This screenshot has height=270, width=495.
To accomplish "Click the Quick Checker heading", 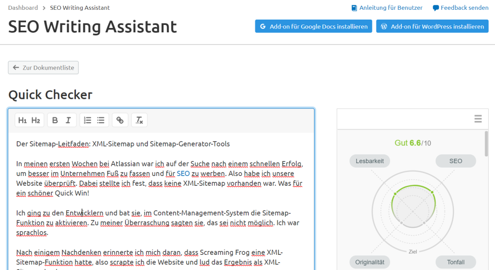I will (50, 95).
